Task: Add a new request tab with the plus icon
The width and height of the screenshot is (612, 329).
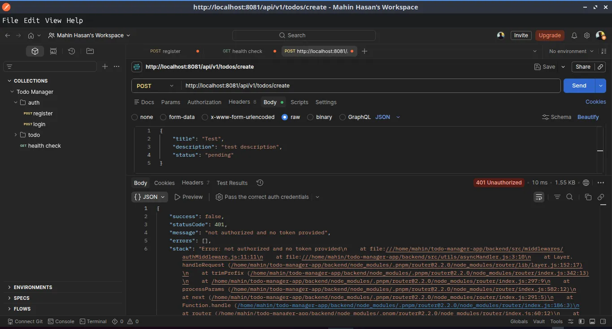Action: [x=365, y=51]
